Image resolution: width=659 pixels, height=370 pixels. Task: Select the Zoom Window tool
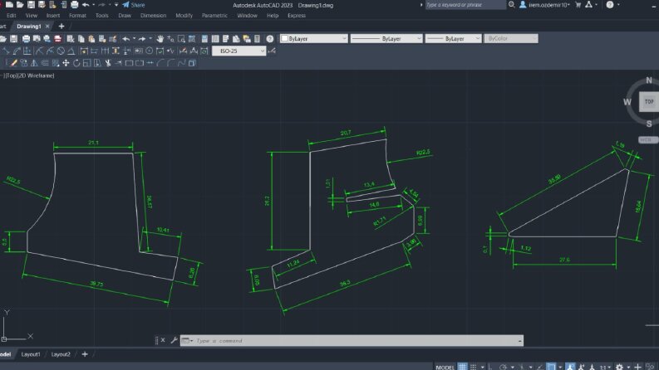pos(181,39)
